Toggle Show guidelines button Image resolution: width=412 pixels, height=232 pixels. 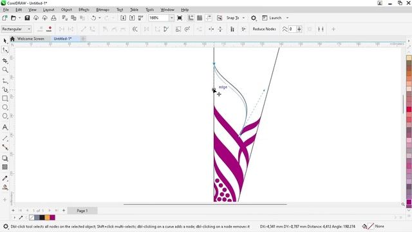[209, 18]
